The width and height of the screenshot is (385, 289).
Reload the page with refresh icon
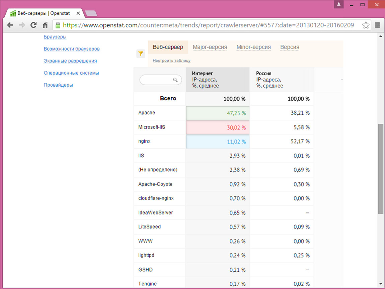[x=33, y=25]
